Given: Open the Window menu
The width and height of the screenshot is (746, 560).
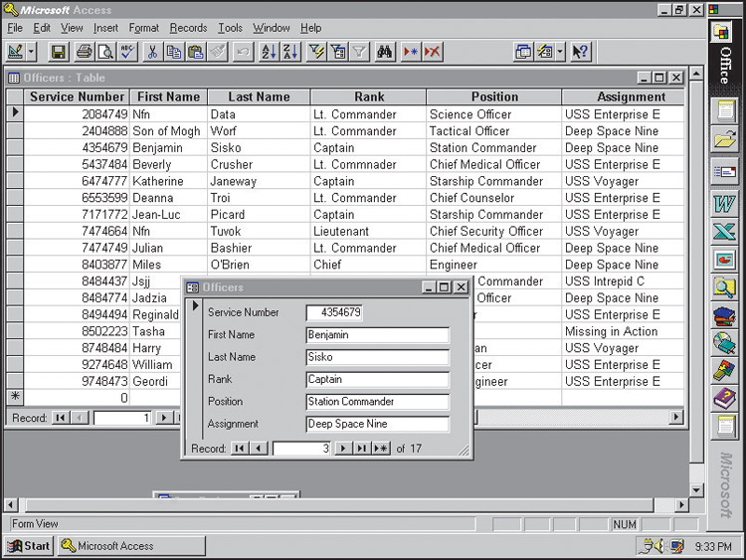Looking at the screenshot, I should pos(272,28).
